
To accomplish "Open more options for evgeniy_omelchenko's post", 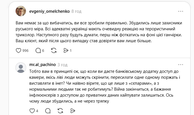I will pyautogui.click(x=181, y=11).
